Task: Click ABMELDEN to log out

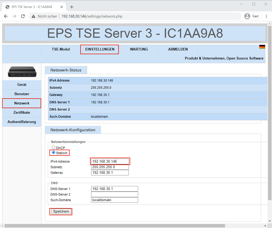Action: coord(178,49)
